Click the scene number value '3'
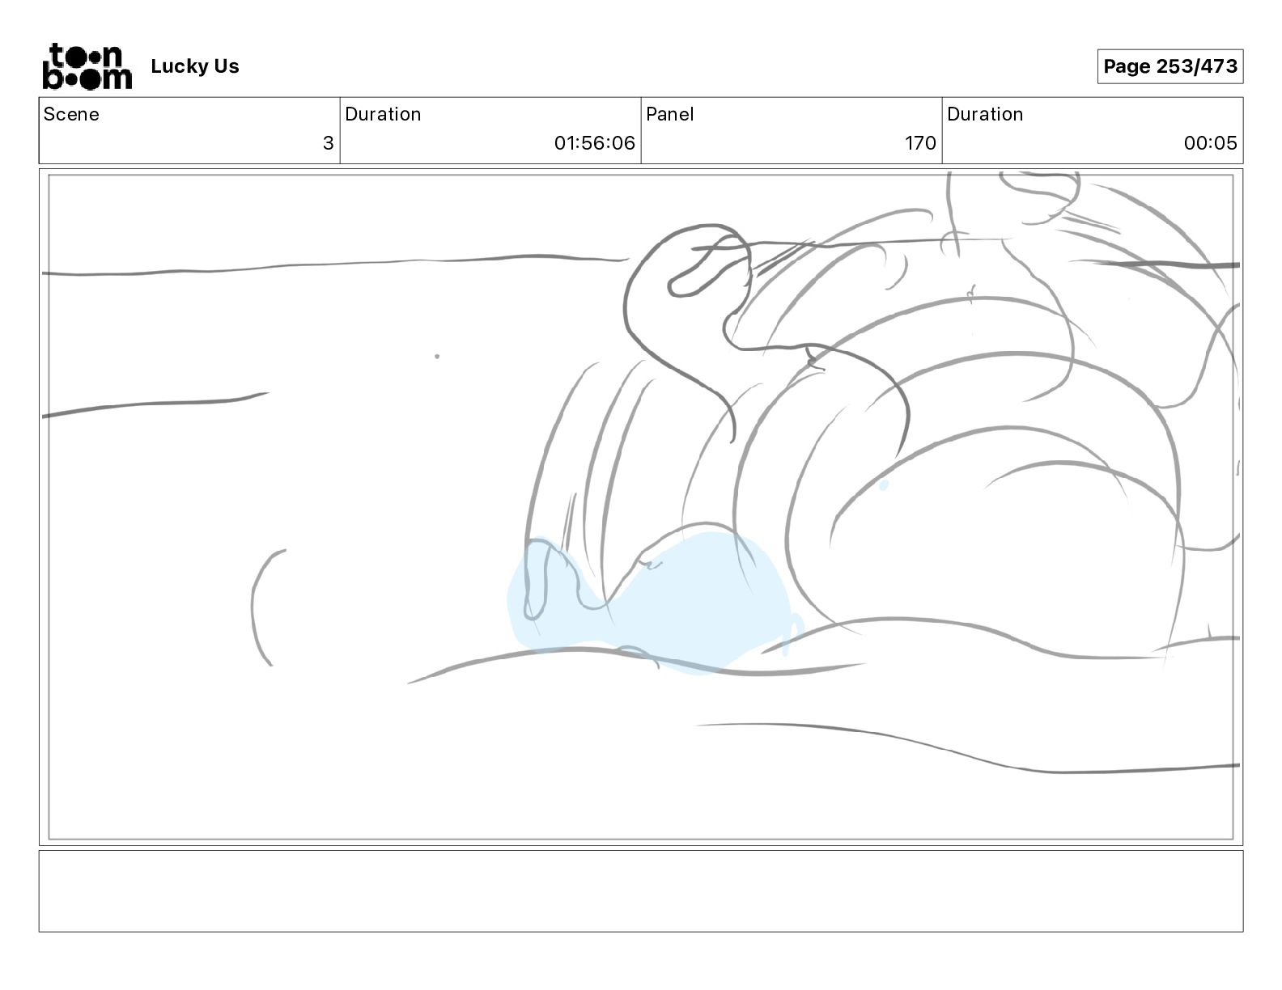Viewport: 1282px width, 990px height. coord(328,143)
